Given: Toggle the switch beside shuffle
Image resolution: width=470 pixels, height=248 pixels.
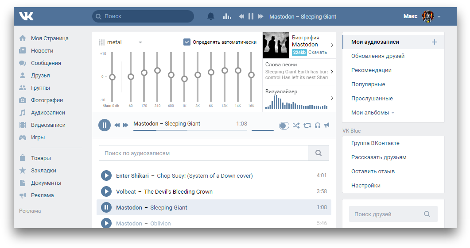Looking at the screenshot, I should pyautogui.click(x=284, y=126).
